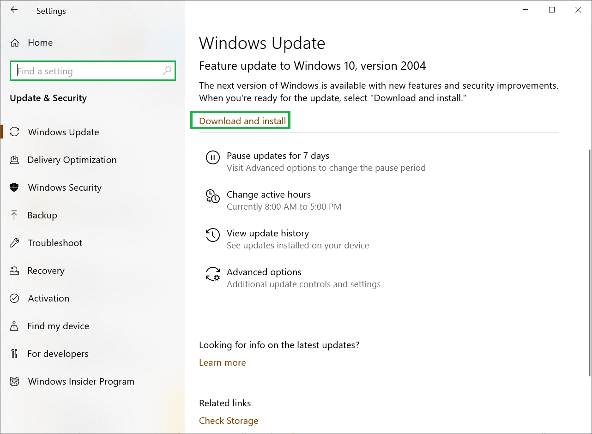The height and width of the screenshot is (434, 592).
Task: Click the vertical scrollbar on right
Action: point(589,262)
